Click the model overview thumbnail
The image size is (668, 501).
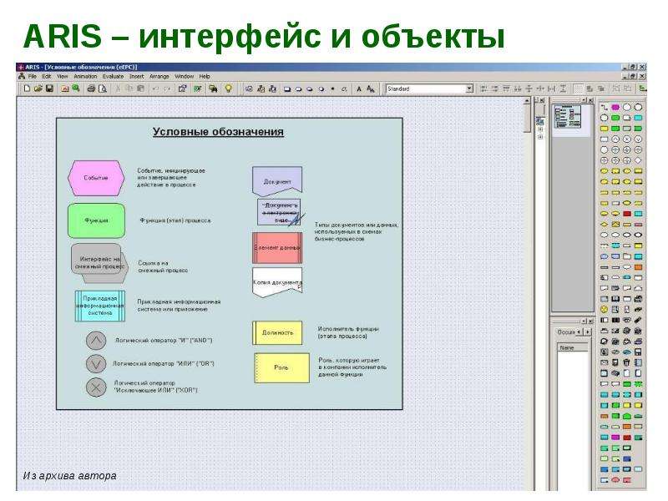pyautogui.click(x=568, y=116)
